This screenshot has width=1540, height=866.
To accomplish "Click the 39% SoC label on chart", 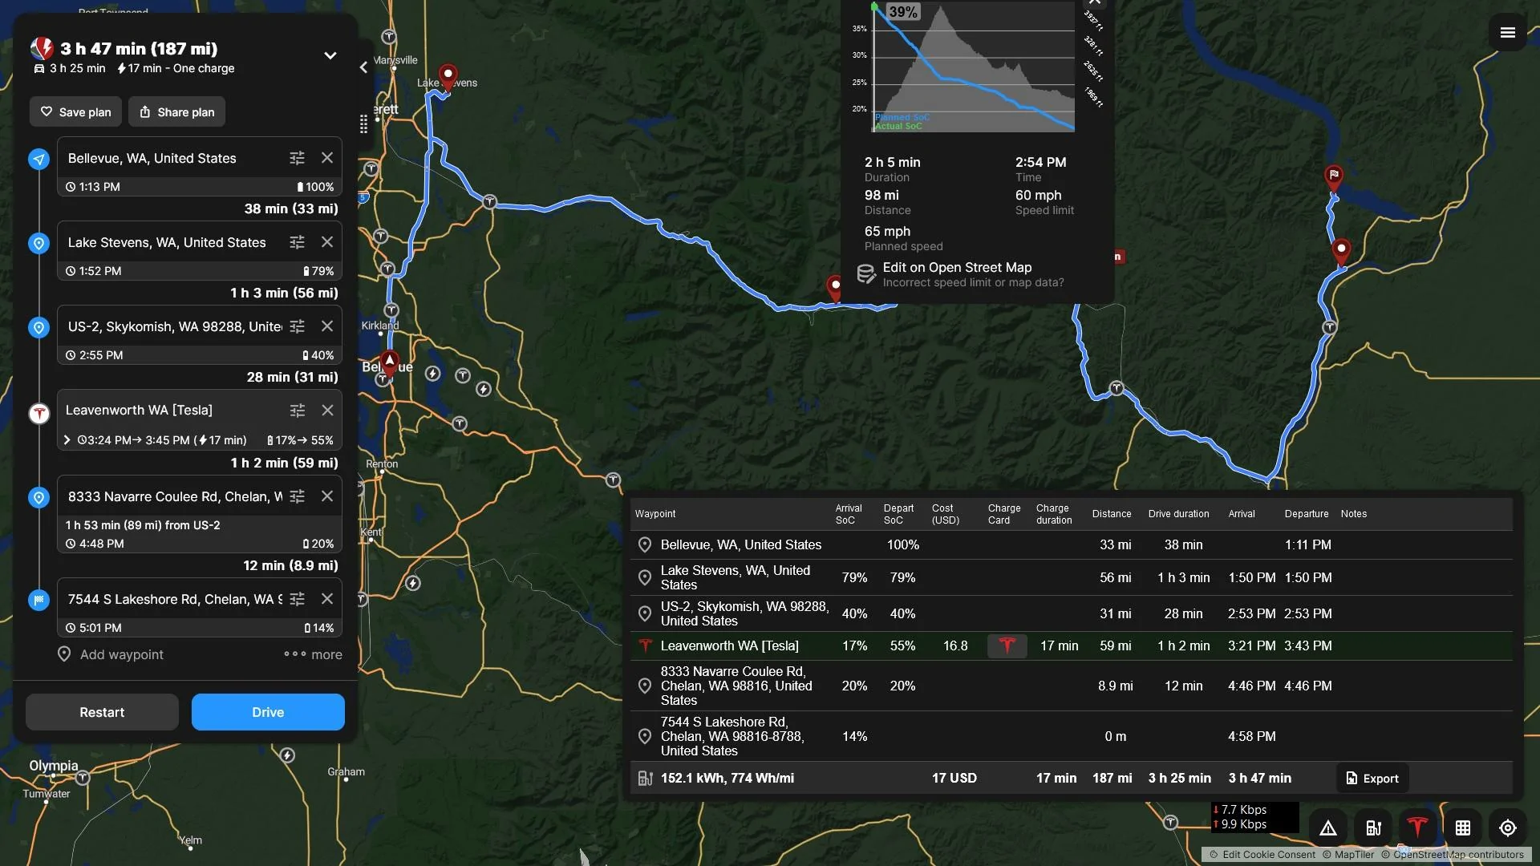I will pyautogui.click(x=903, y=12).
